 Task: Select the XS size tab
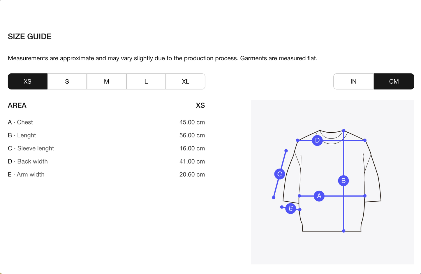[28, 81]
